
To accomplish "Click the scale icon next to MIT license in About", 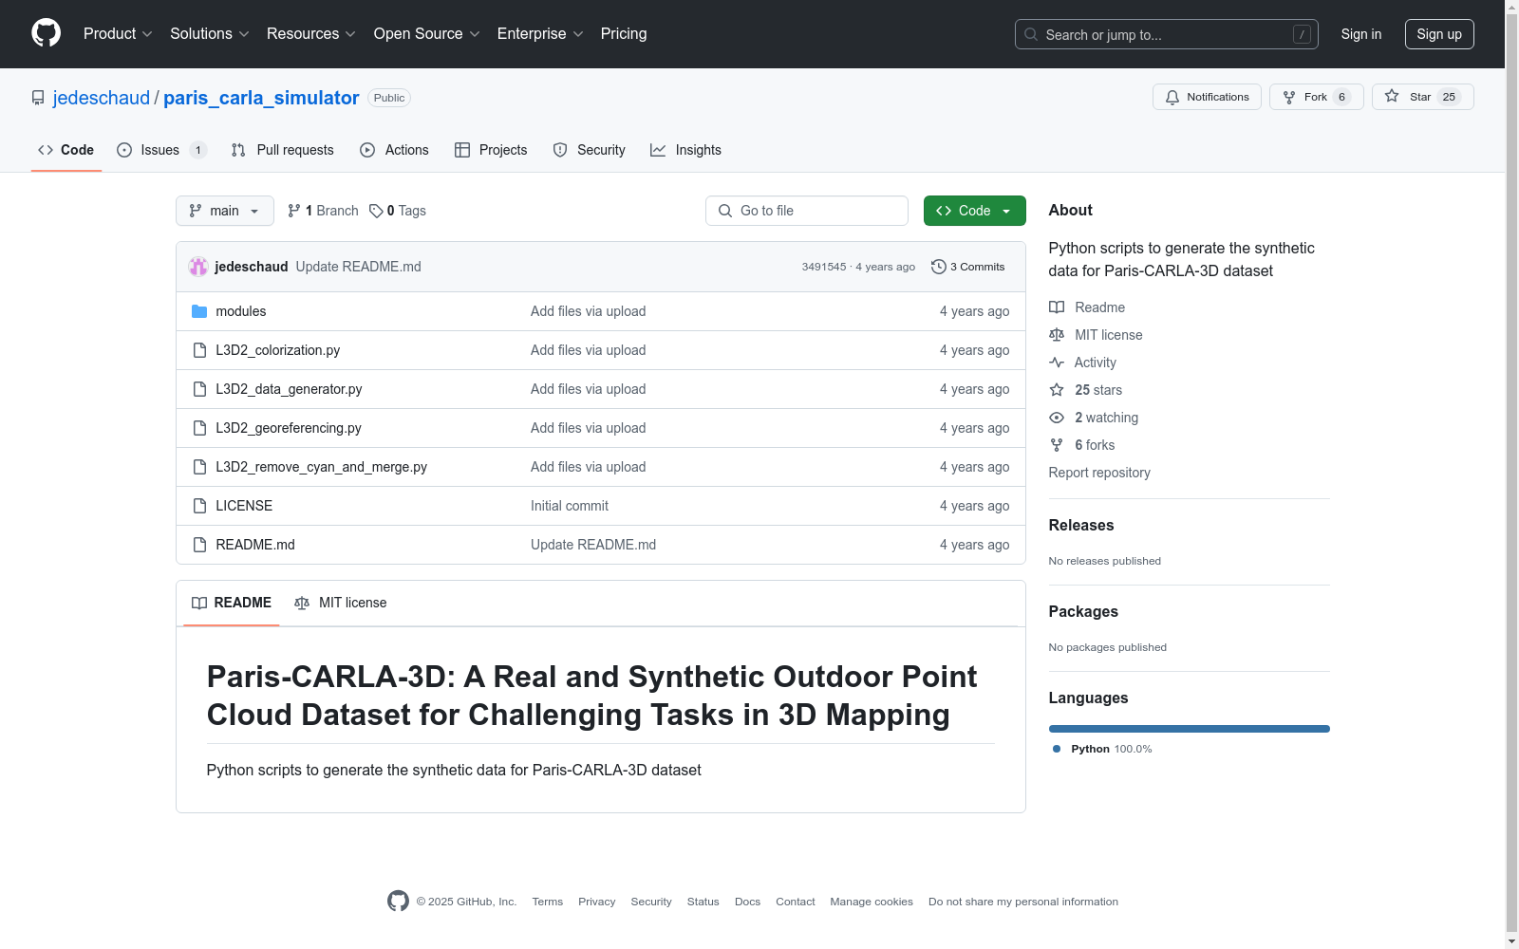I will (x=1057, y=335).
